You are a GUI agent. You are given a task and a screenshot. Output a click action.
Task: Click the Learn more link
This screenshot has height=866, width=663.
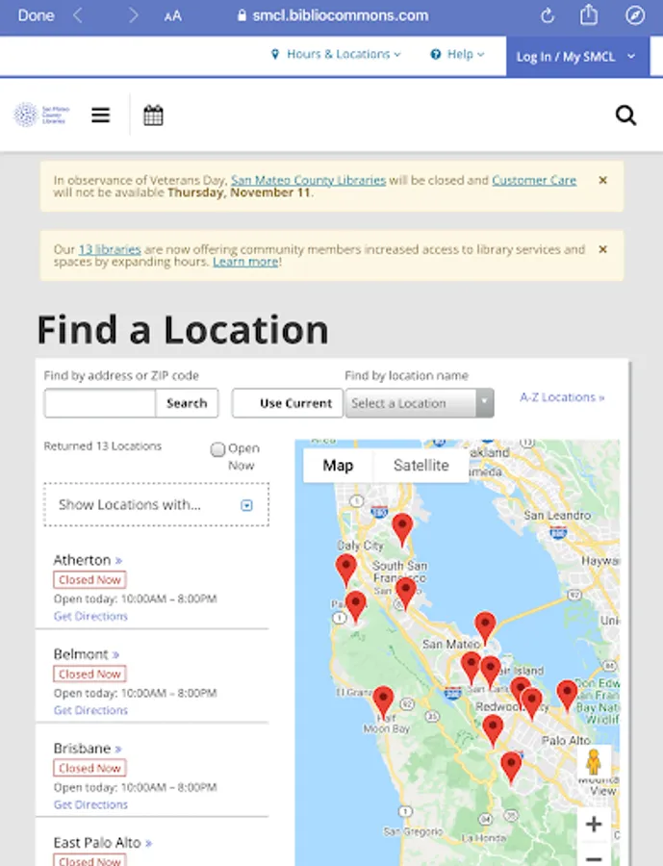pyautogui.click(x=245, y=261)
